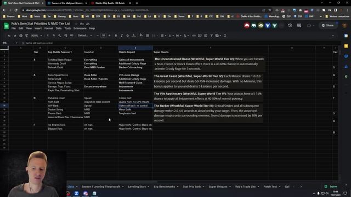Image resolution: width=351 pixels, height=197 pixels.
Task: Open the text color picker
Action: click(x=134, y=36)
